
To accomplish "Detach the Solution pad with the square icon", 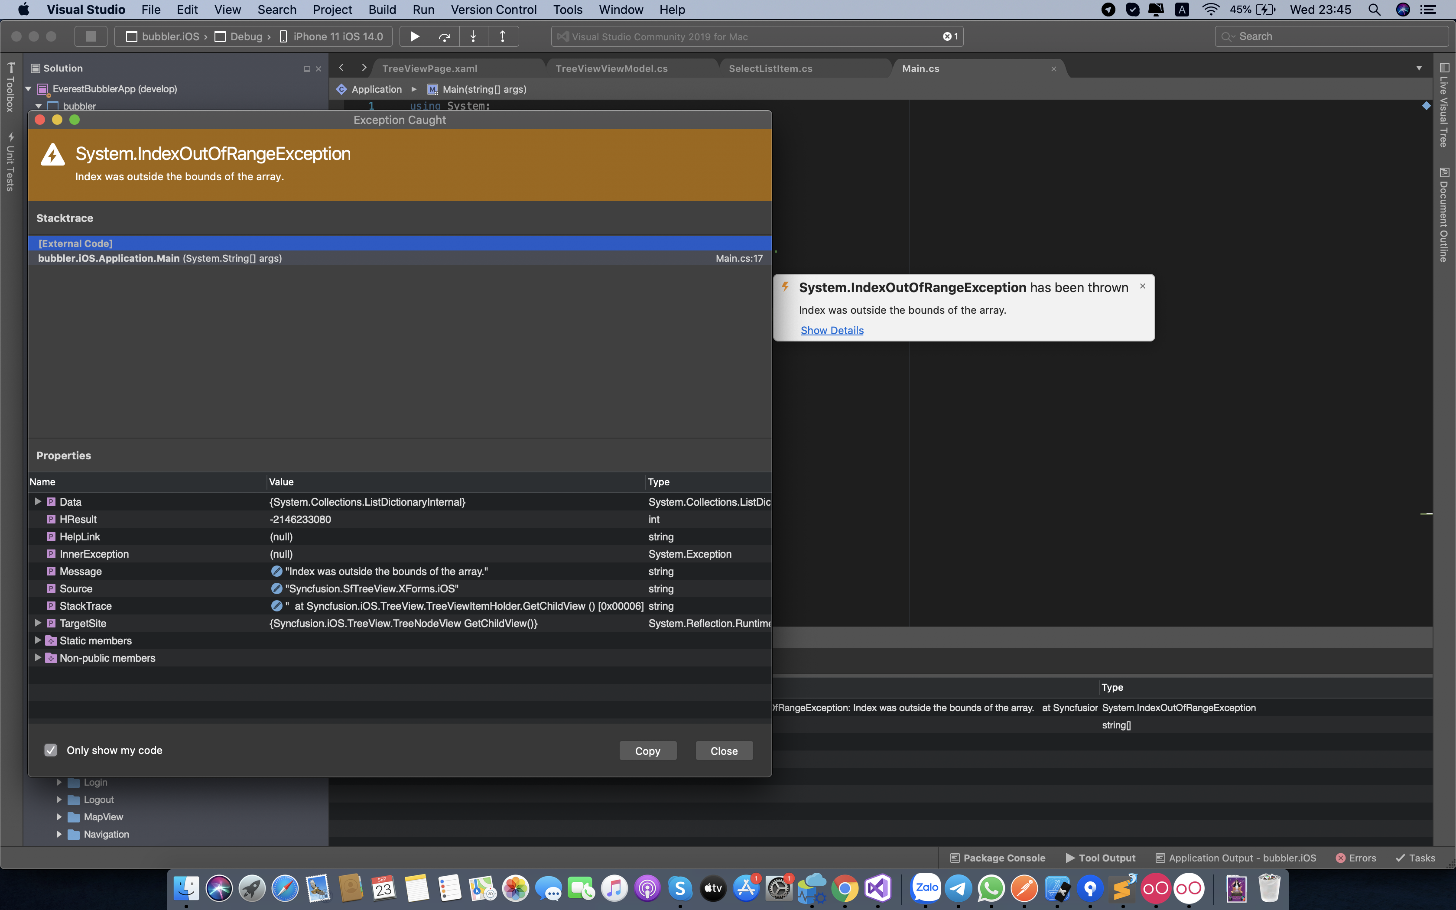I will [307, 68].
